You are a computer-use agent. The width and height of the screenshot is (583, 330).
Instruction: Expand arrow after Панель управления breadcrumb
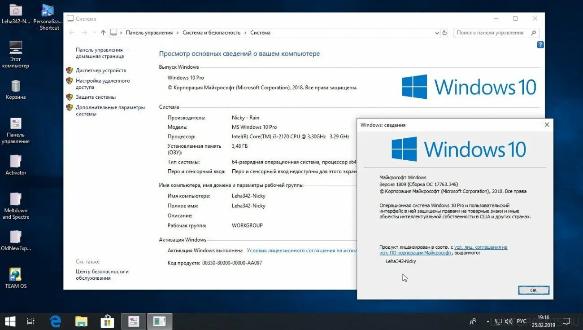click(x=178, y=33)
